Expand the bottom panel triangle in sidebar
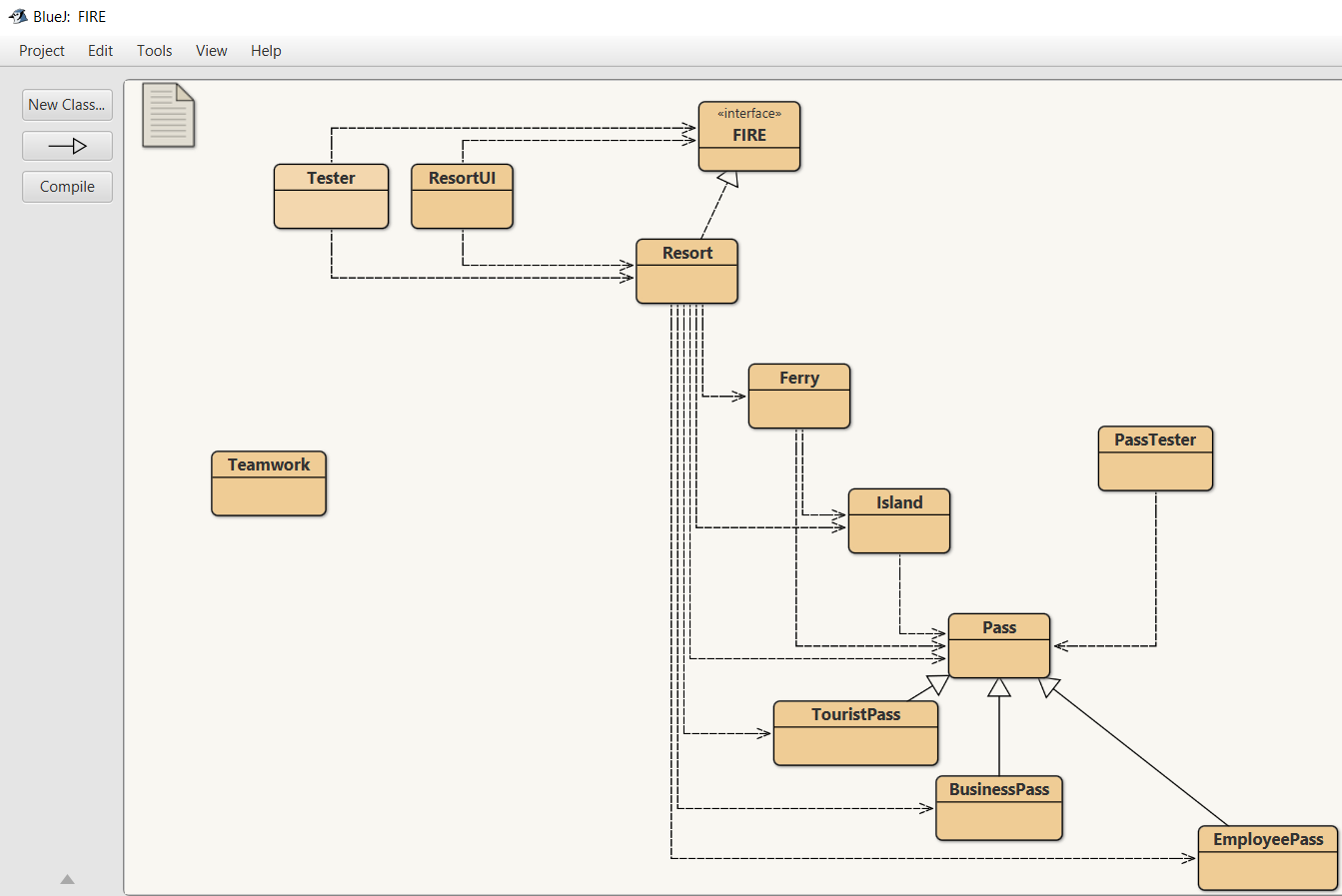1342x896 pixels. tap(67, 879)
